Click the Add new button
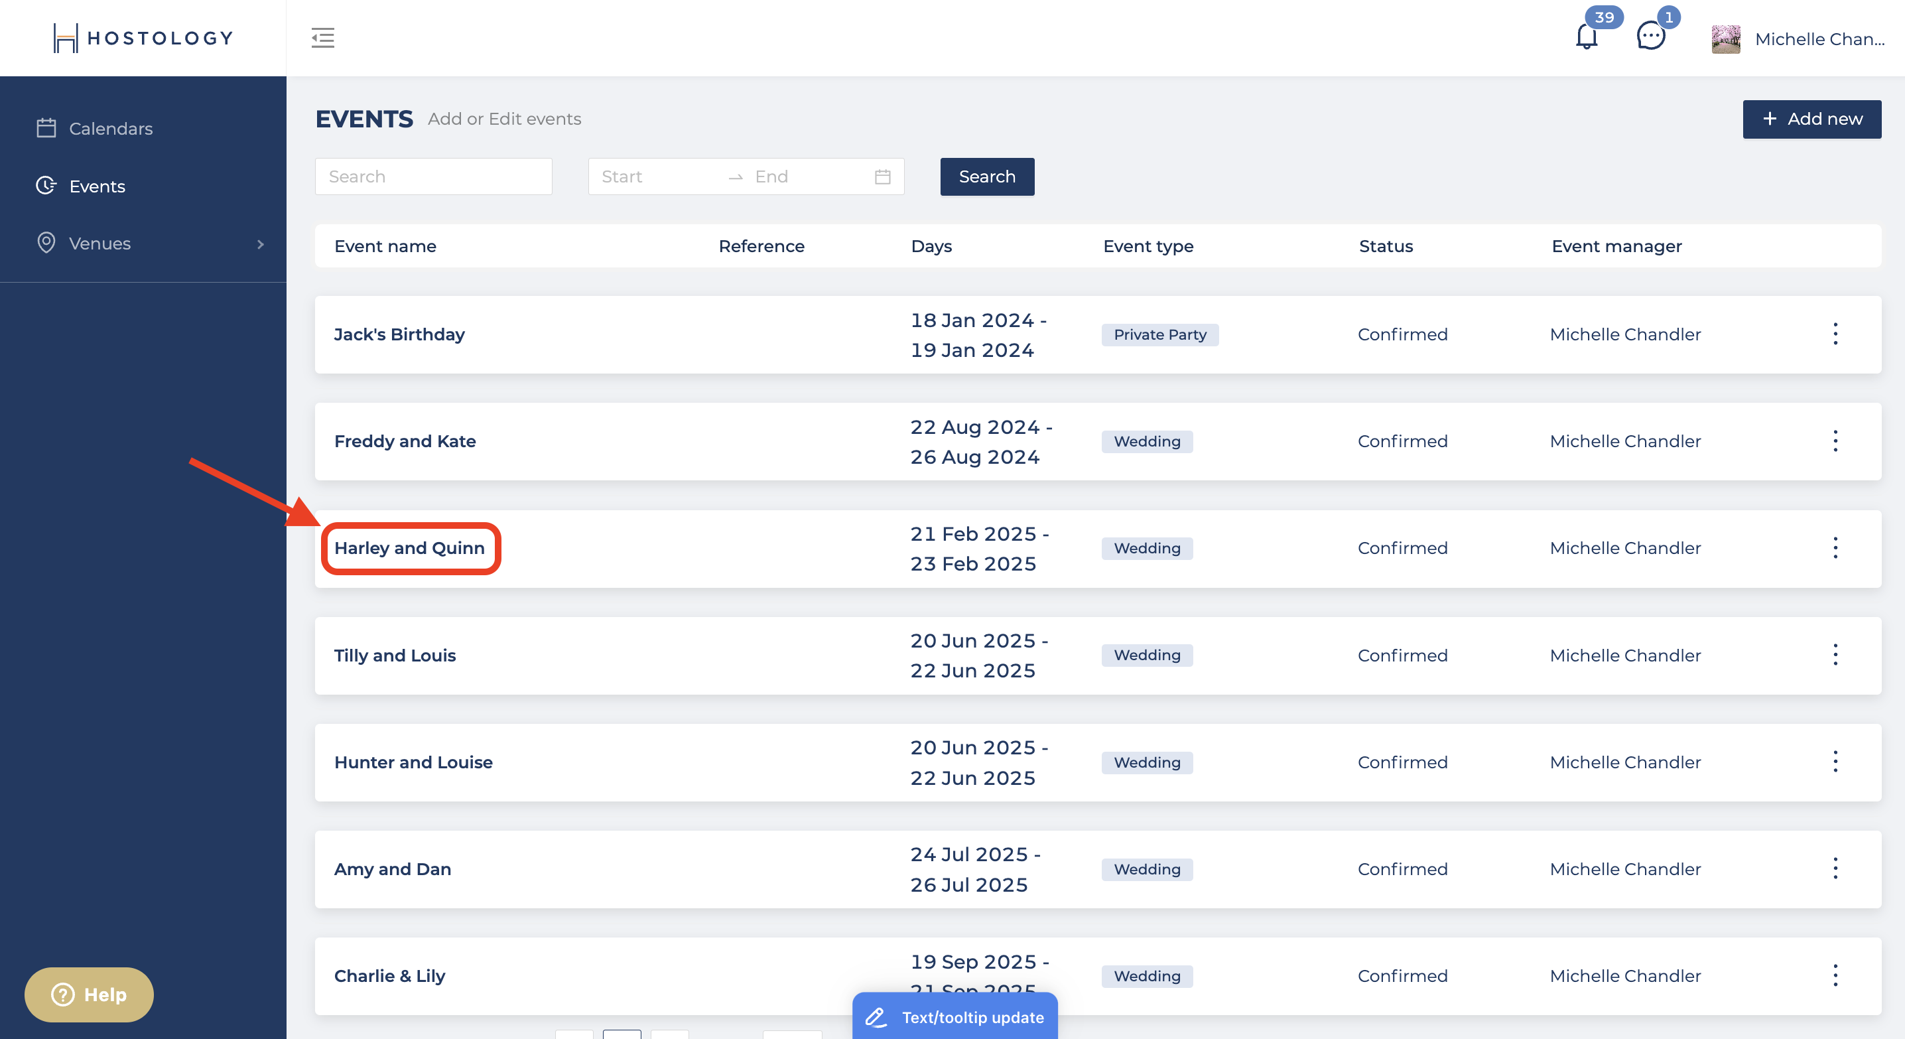The width and height of the screenshot is (1905, 1039). pos(1811,119)
